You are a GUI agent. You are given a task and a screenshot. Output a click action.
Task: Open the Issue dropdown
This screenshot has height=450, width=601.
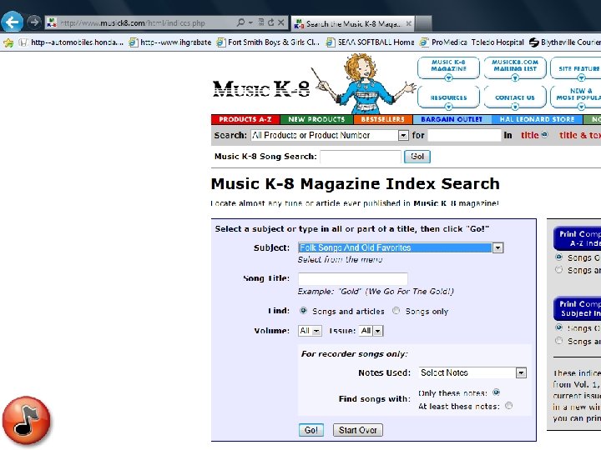coord(371,331)
